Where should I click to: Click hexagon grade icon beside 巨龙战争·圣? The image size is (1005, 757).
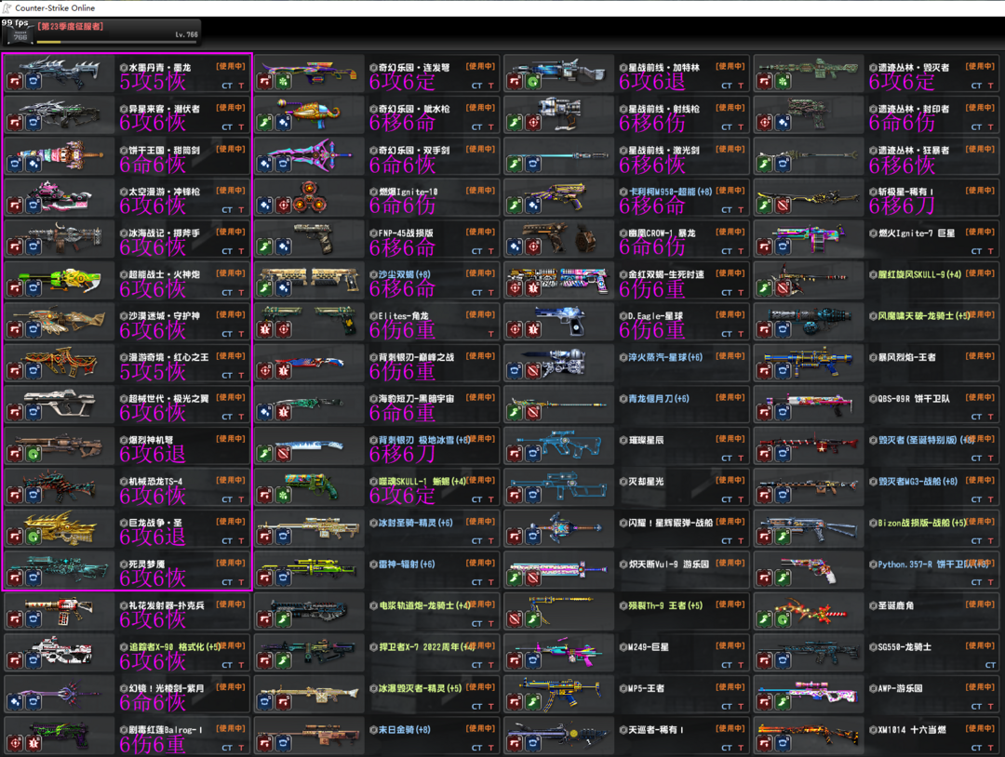point(123,524)
